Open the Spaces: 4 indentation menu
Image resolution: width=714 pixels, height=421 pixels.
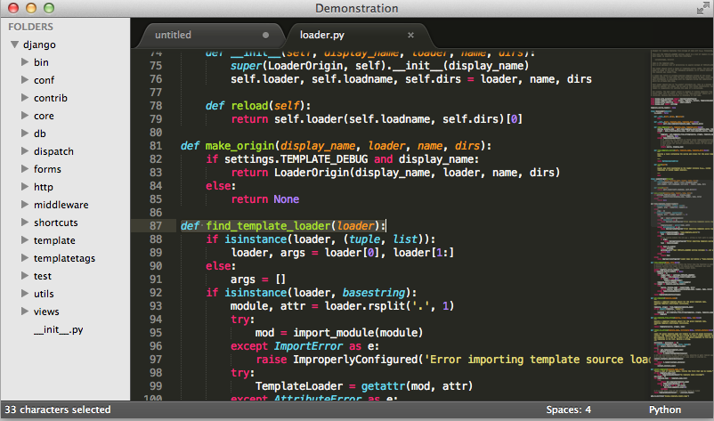tap(568, 409)
